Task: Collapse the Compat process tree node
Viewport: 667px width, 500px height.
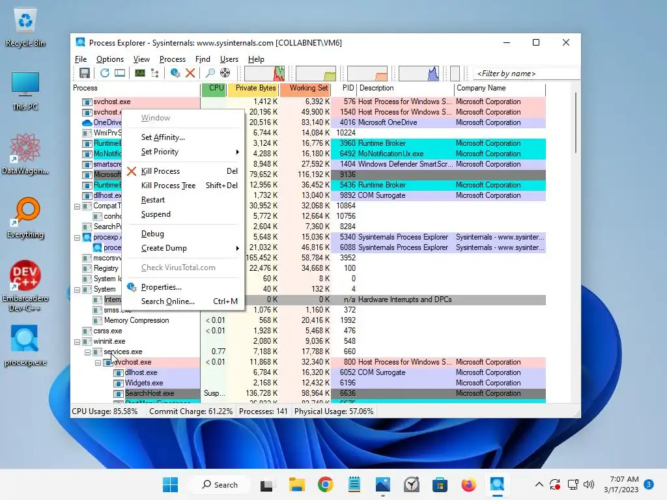Action: 77,206
